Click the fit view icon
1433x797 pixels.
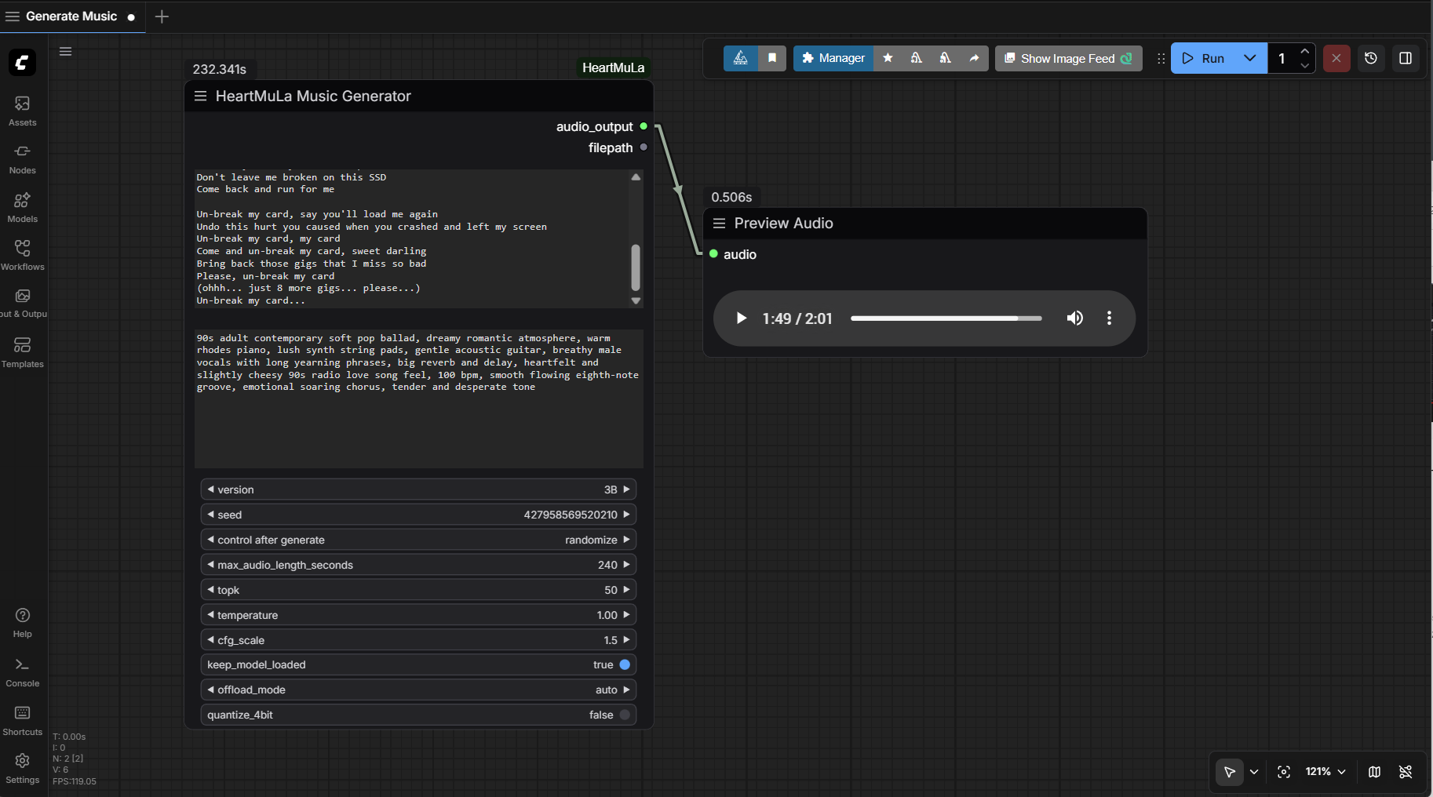click(1284, 772)
